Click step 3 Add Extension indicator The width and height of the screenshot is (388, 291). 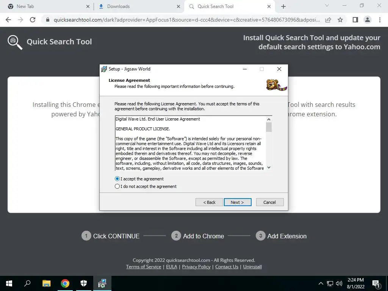pos(281,236)
